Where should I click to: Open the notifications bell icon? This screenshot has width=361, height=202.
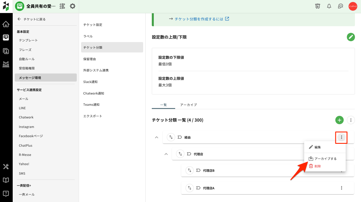point(329,6)
